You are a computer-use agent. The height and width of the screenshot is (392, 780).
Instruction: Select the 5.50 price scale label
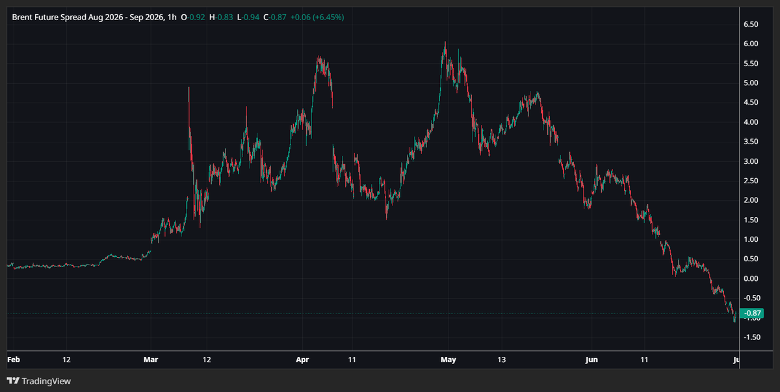pyautogui.click(x=752, y=64)
